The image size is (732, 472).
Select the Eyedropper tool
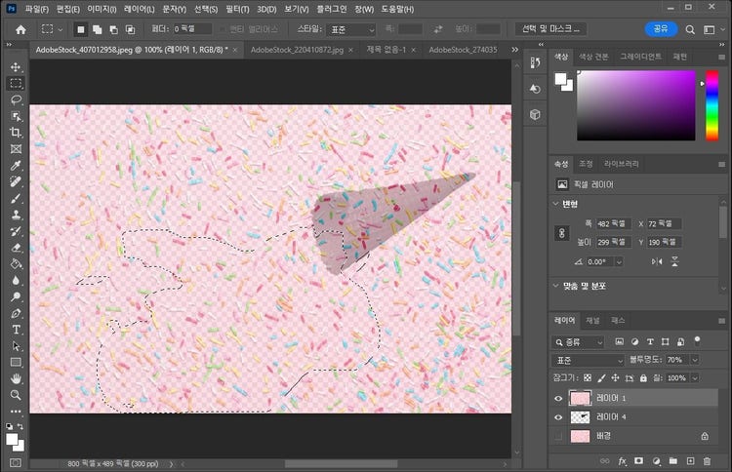[16, 165]
